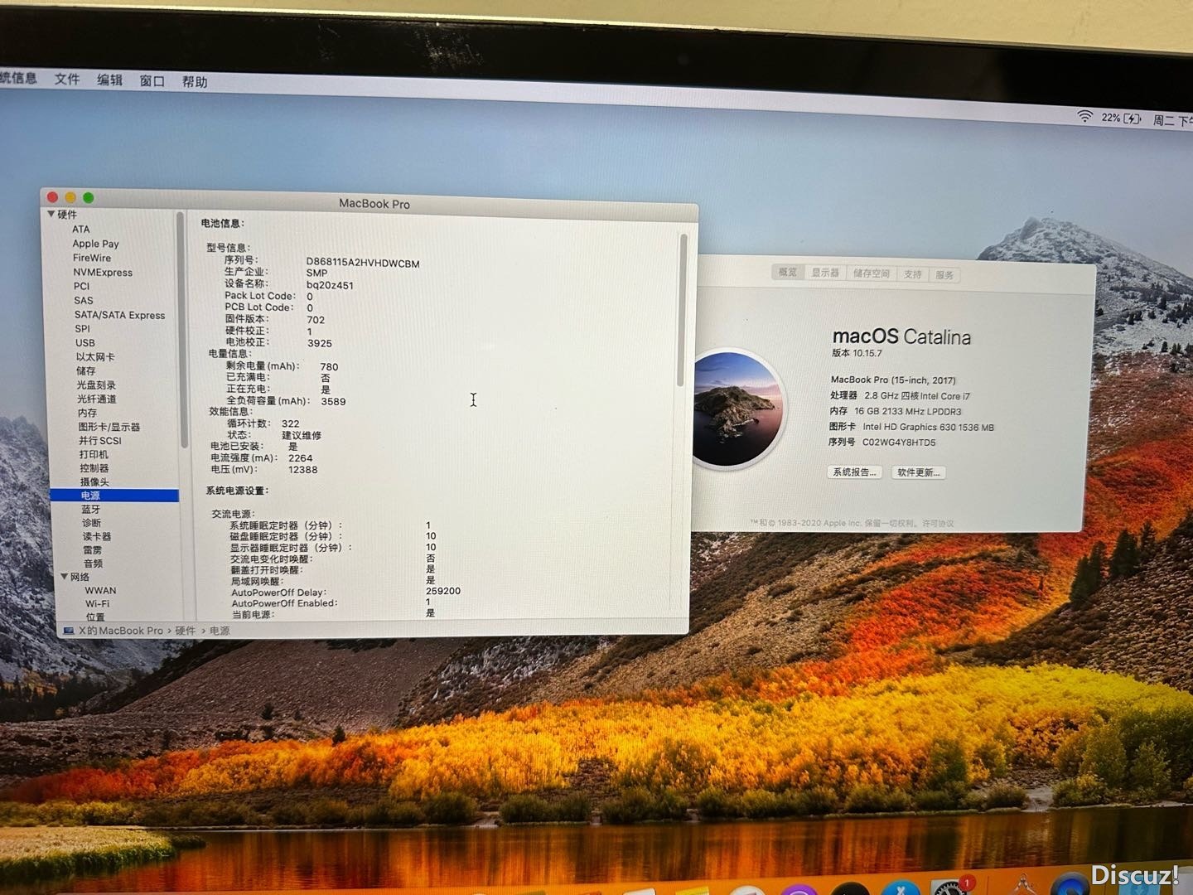Select Wi-Fi under 网络 in sidebar

(x=97, y=603)
